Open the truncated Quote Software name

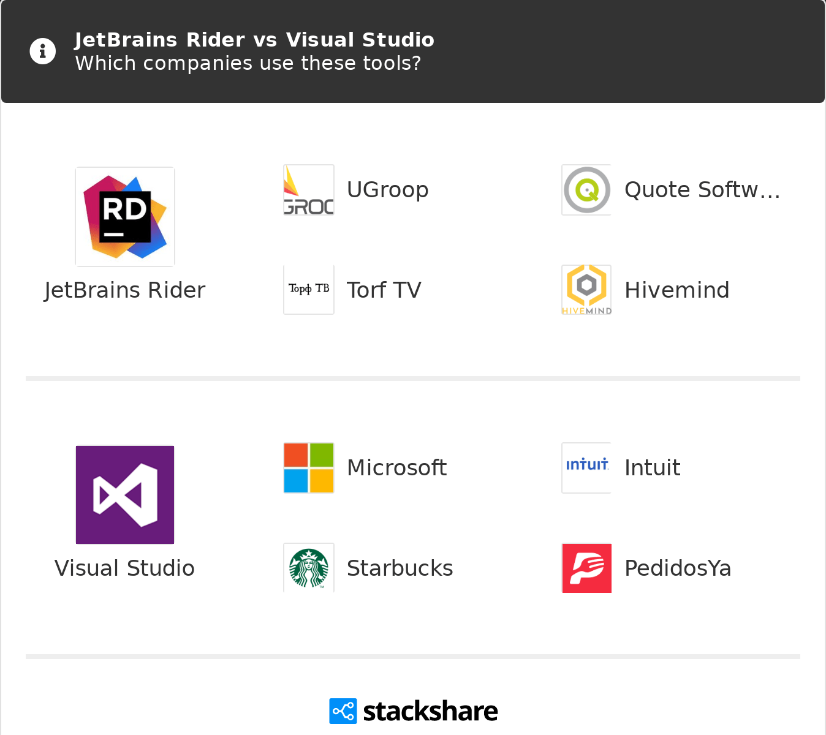coord(702,190)
